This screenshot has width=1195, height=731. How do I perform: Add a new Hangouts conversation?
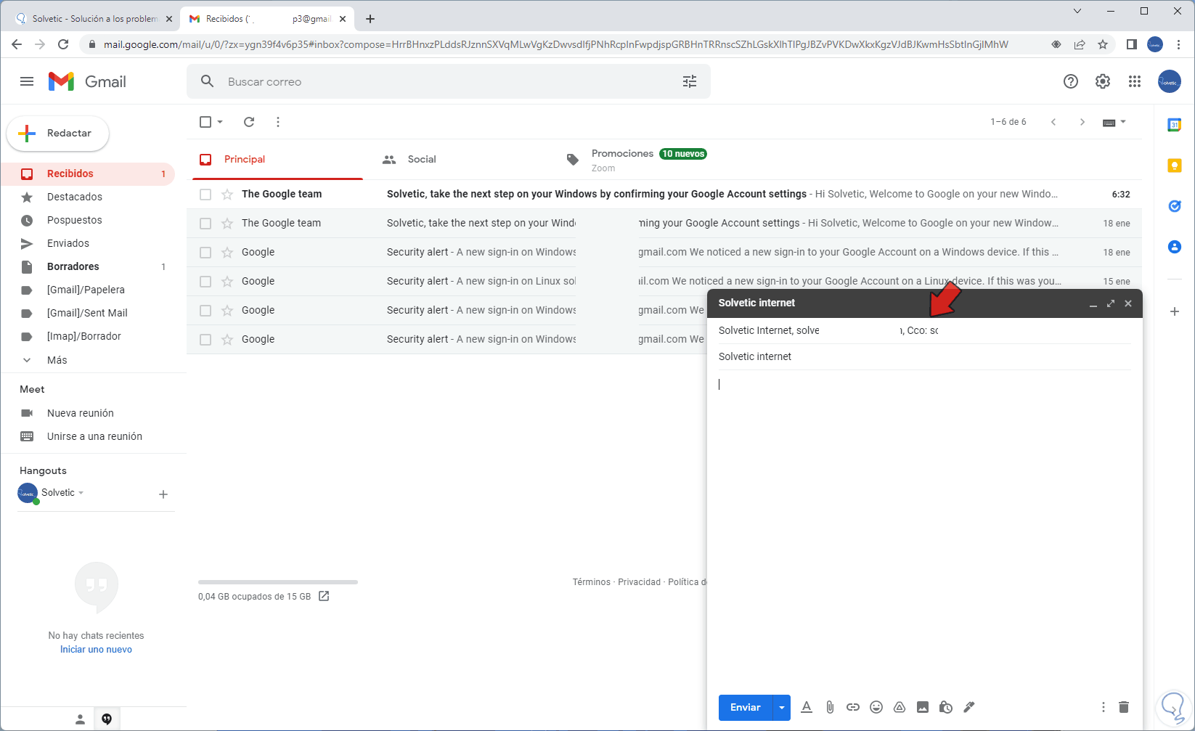(163, 494)
